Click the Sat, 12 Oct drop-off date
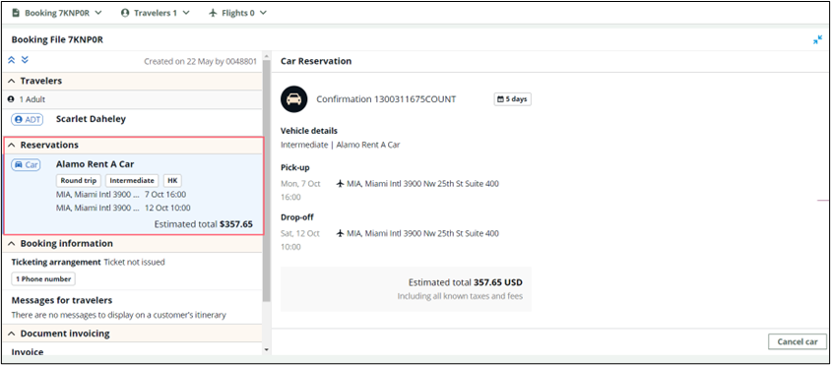The height and width of the screenshot is (365, 831). pos(300,233)
